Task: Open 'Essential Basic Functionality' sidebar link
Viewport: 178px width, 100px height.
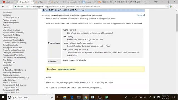Action: [x=13, y=32]
